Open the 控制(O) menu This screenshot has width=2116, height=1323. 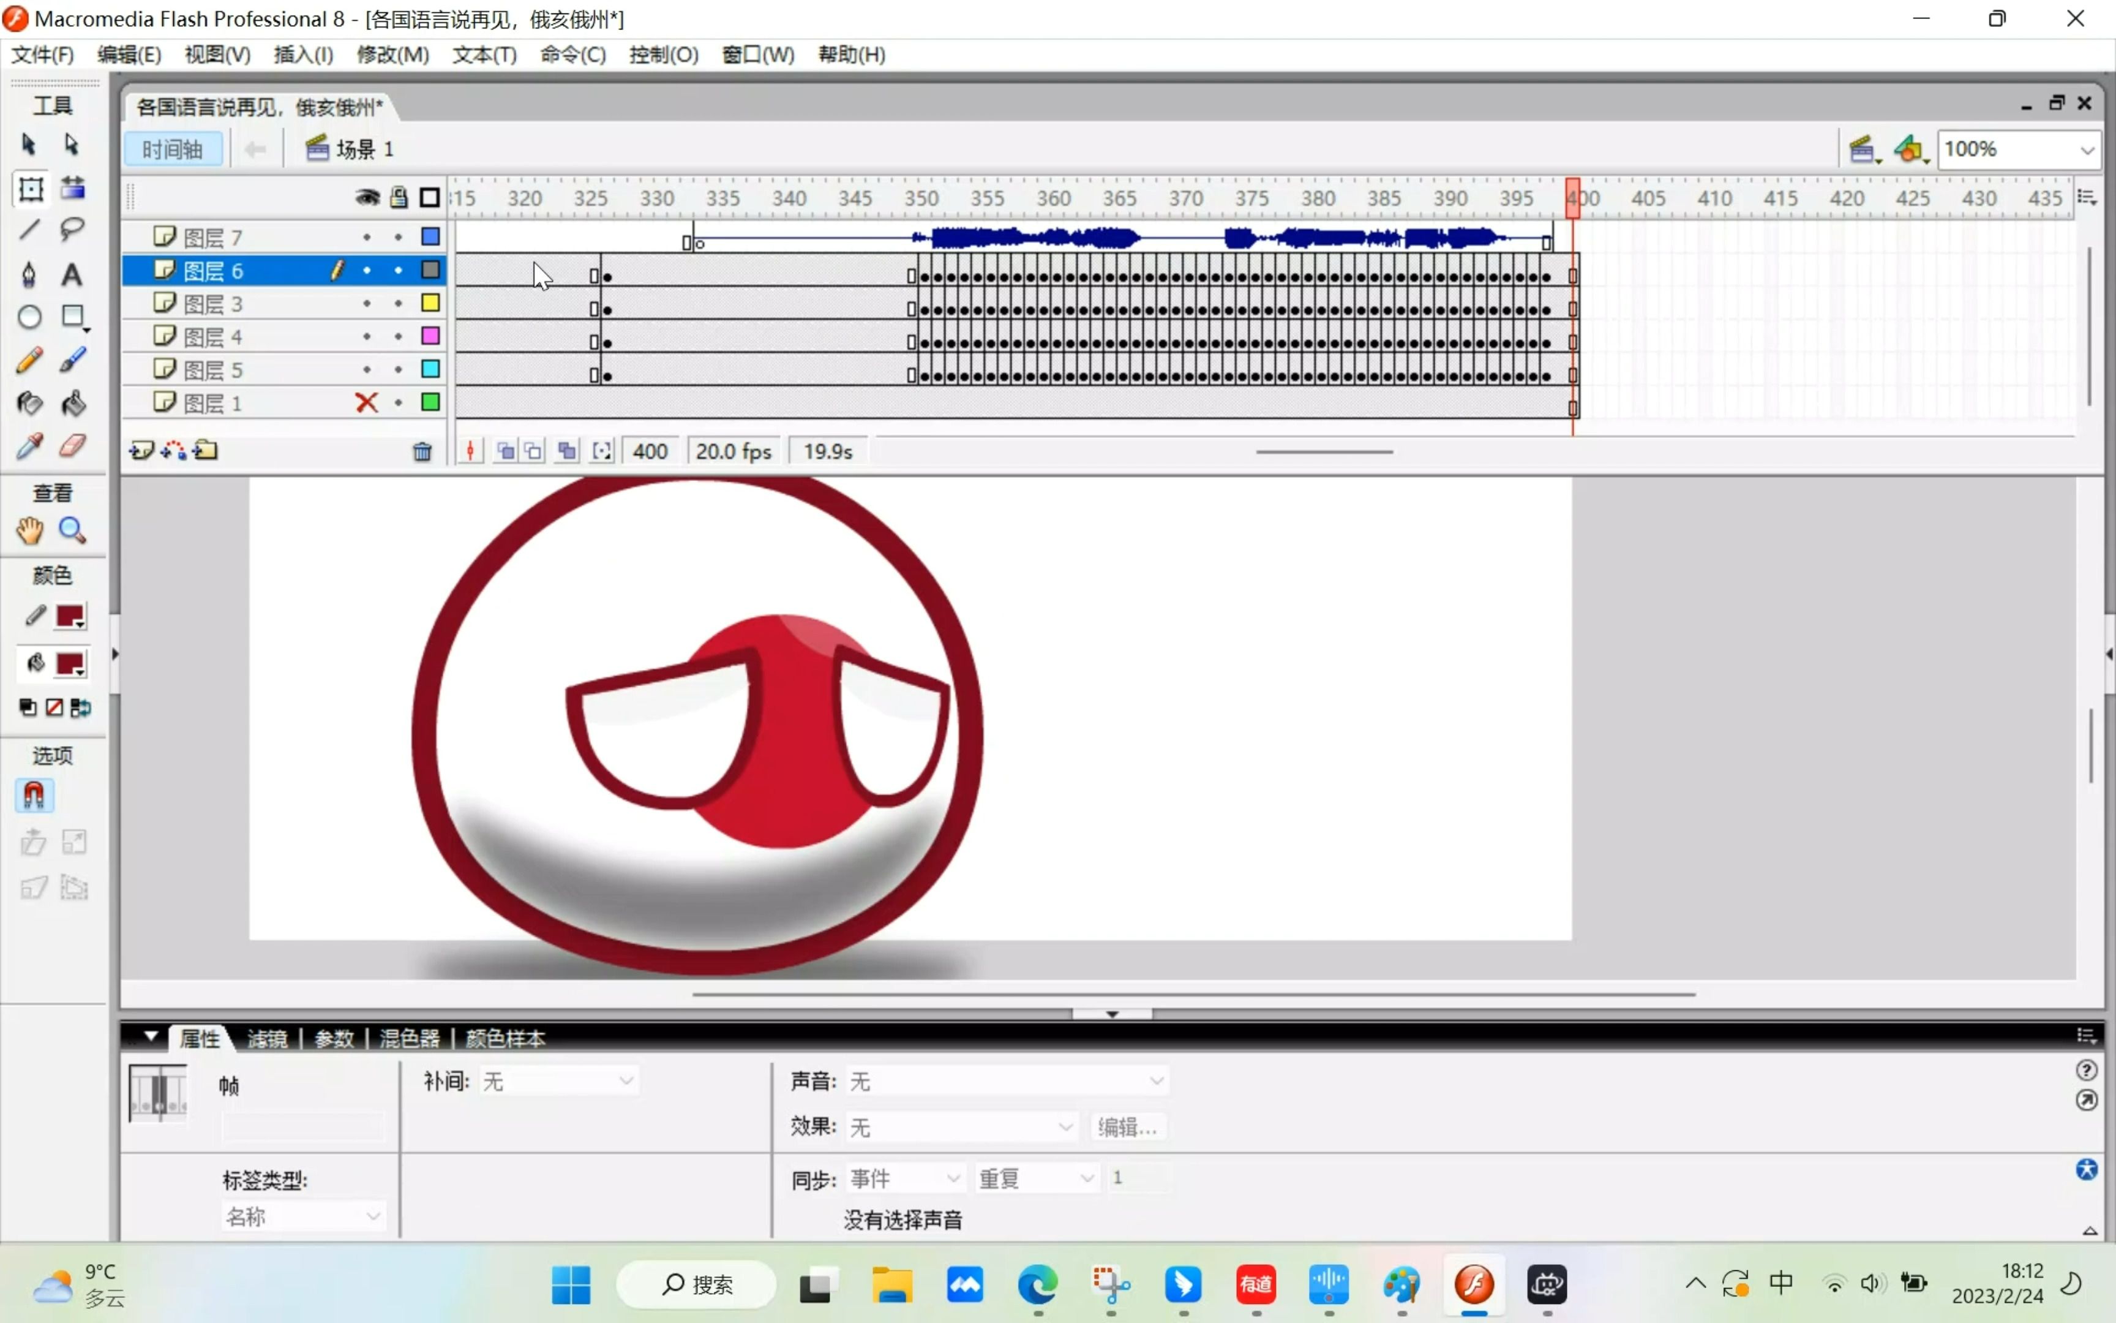(x=664, y=55)
